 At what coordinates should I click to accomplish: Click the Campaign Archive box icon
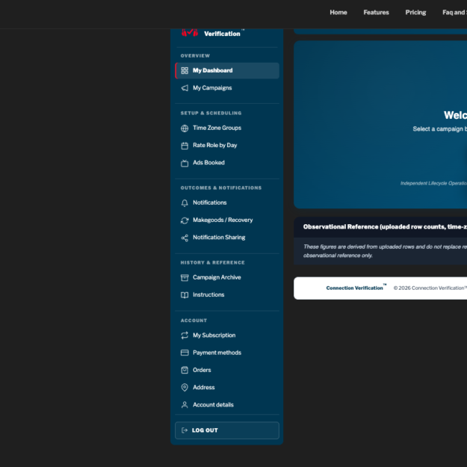[x=185, y=277]
